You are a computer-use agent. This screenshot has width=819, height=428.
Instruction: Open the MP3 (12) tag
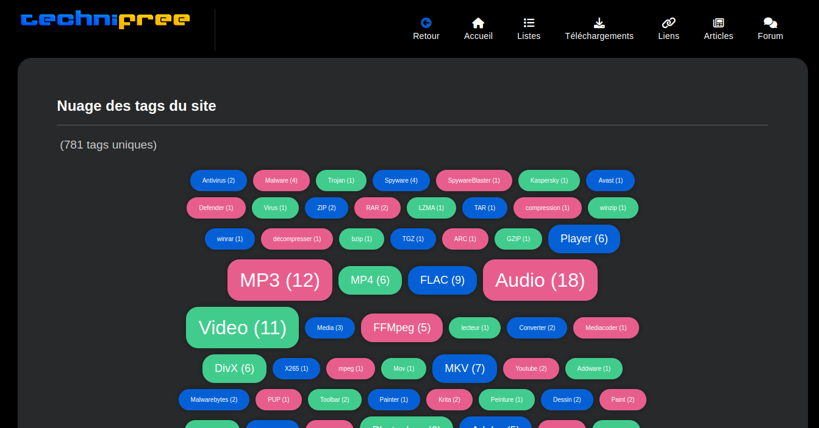coord(279,280)
